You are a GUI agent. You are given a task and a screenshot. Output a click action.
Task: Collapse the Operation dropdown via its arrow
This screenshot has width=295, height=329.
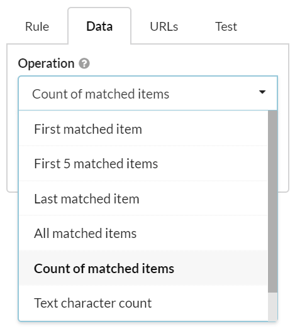262,92
